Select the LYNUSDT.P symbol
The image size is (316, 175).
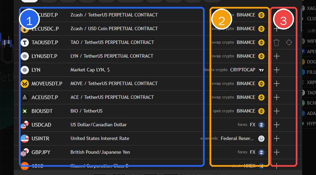pos(44,56)
